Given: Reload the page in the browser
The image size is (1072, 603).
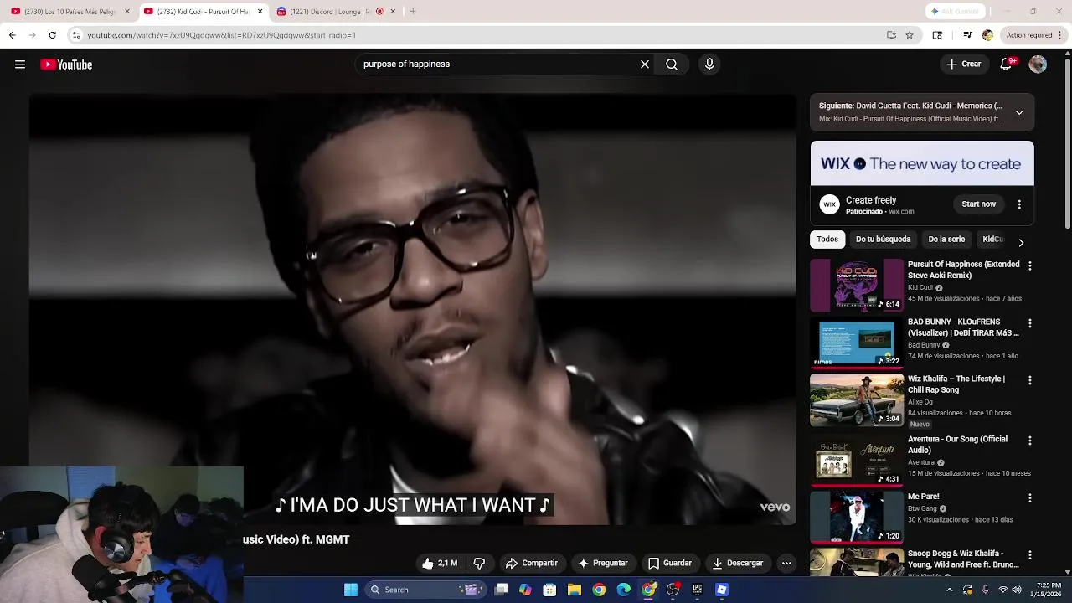Looking at the screenshot, I should 52,35.
